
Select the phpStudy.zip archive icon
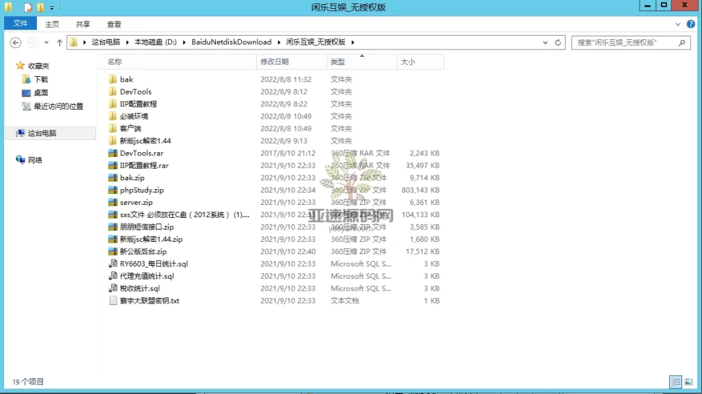click(x=113, y=190)
